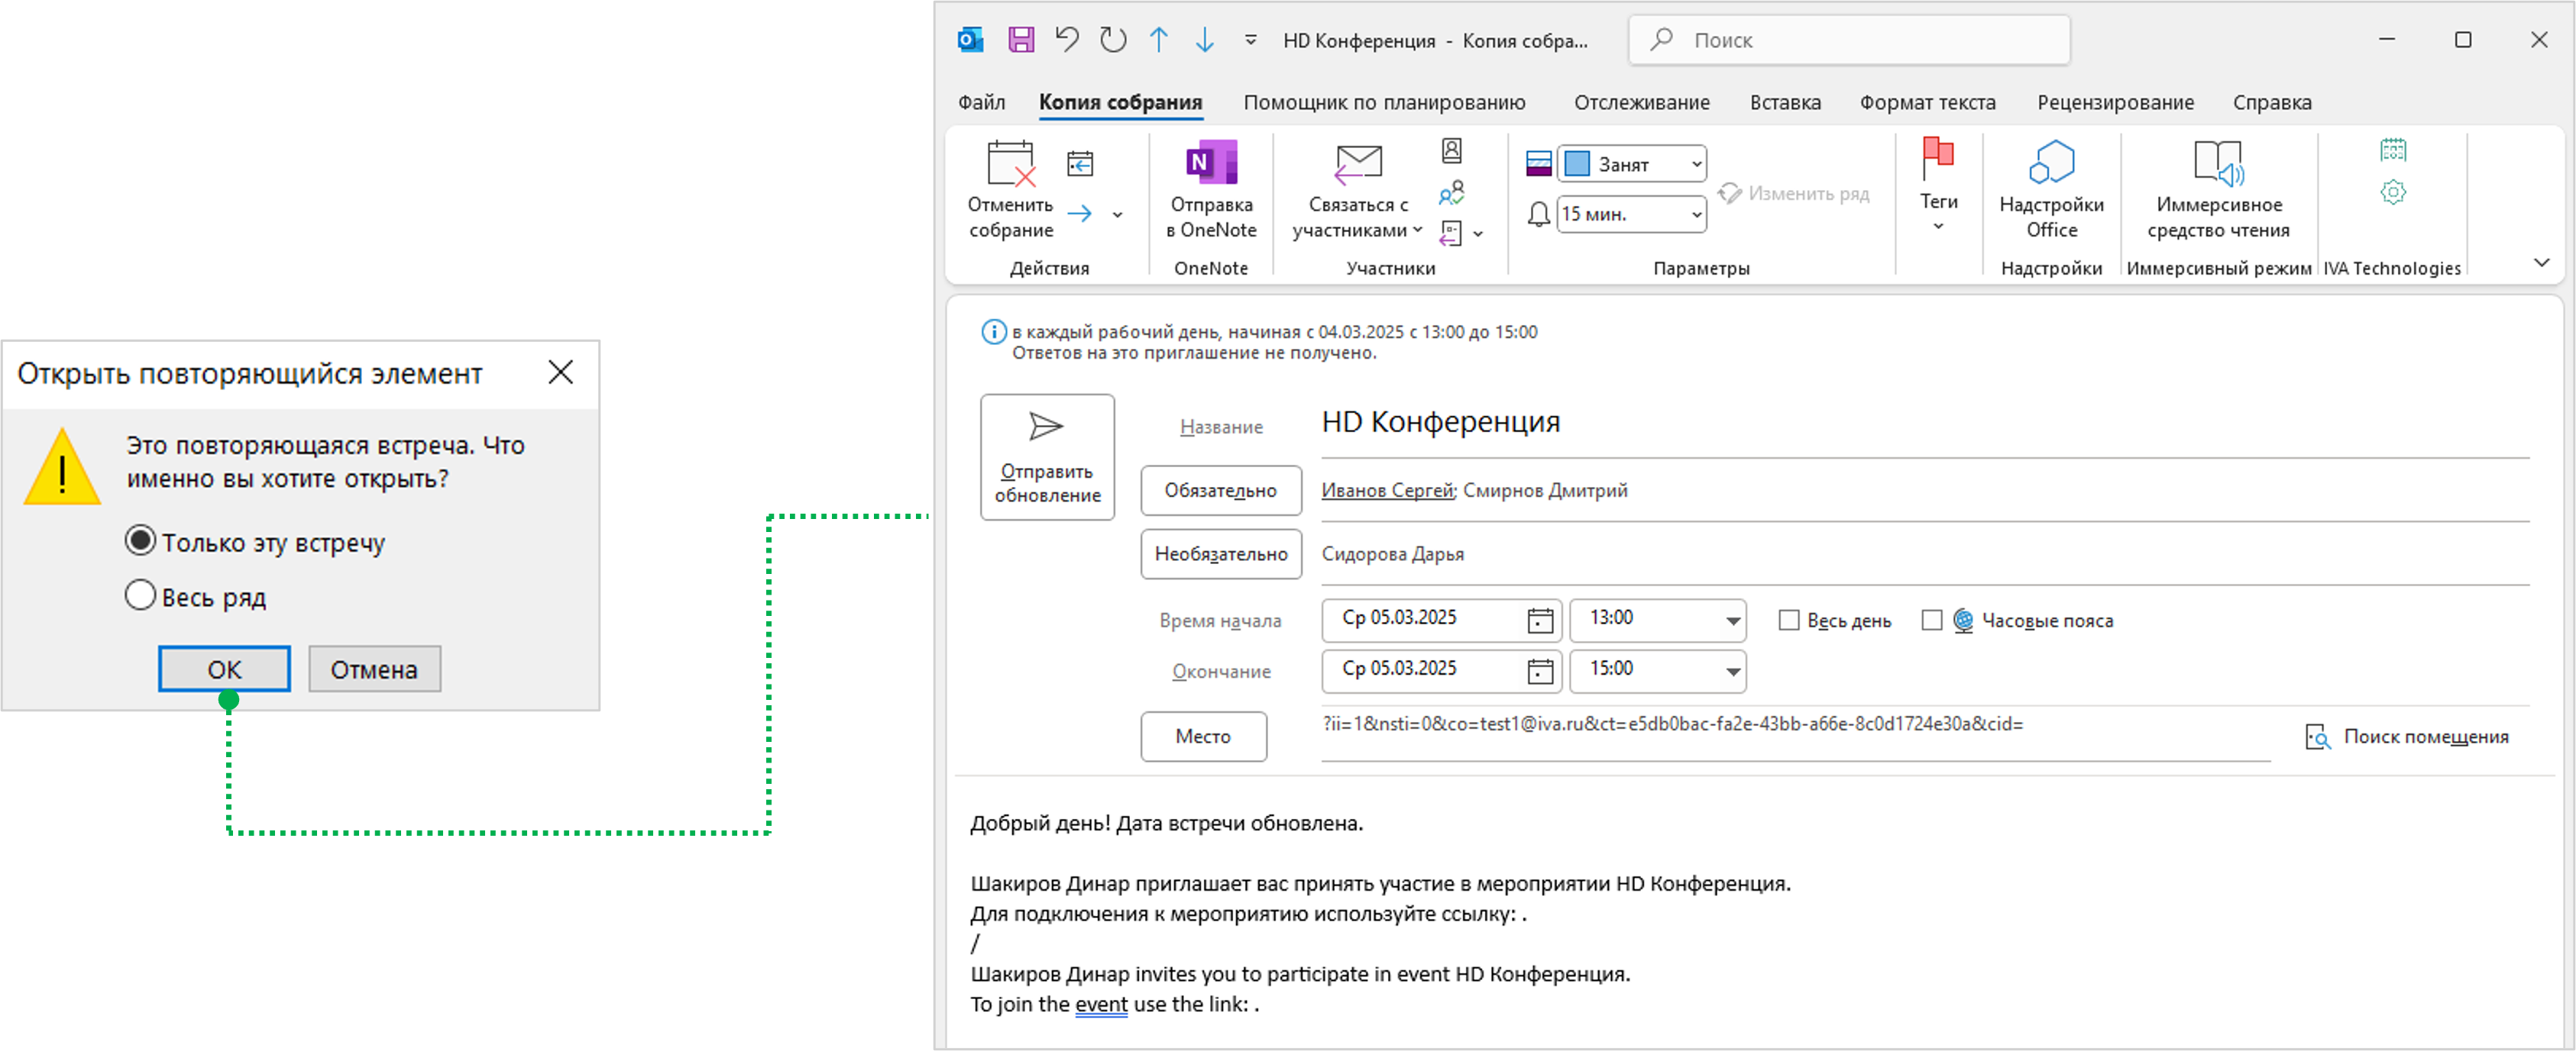Image resolution: width=2576 pixels, height=1051 pixels.
Task: Expand start time 13:00 dropdown
Action: pyautogui.click(x=1732, y=621)
